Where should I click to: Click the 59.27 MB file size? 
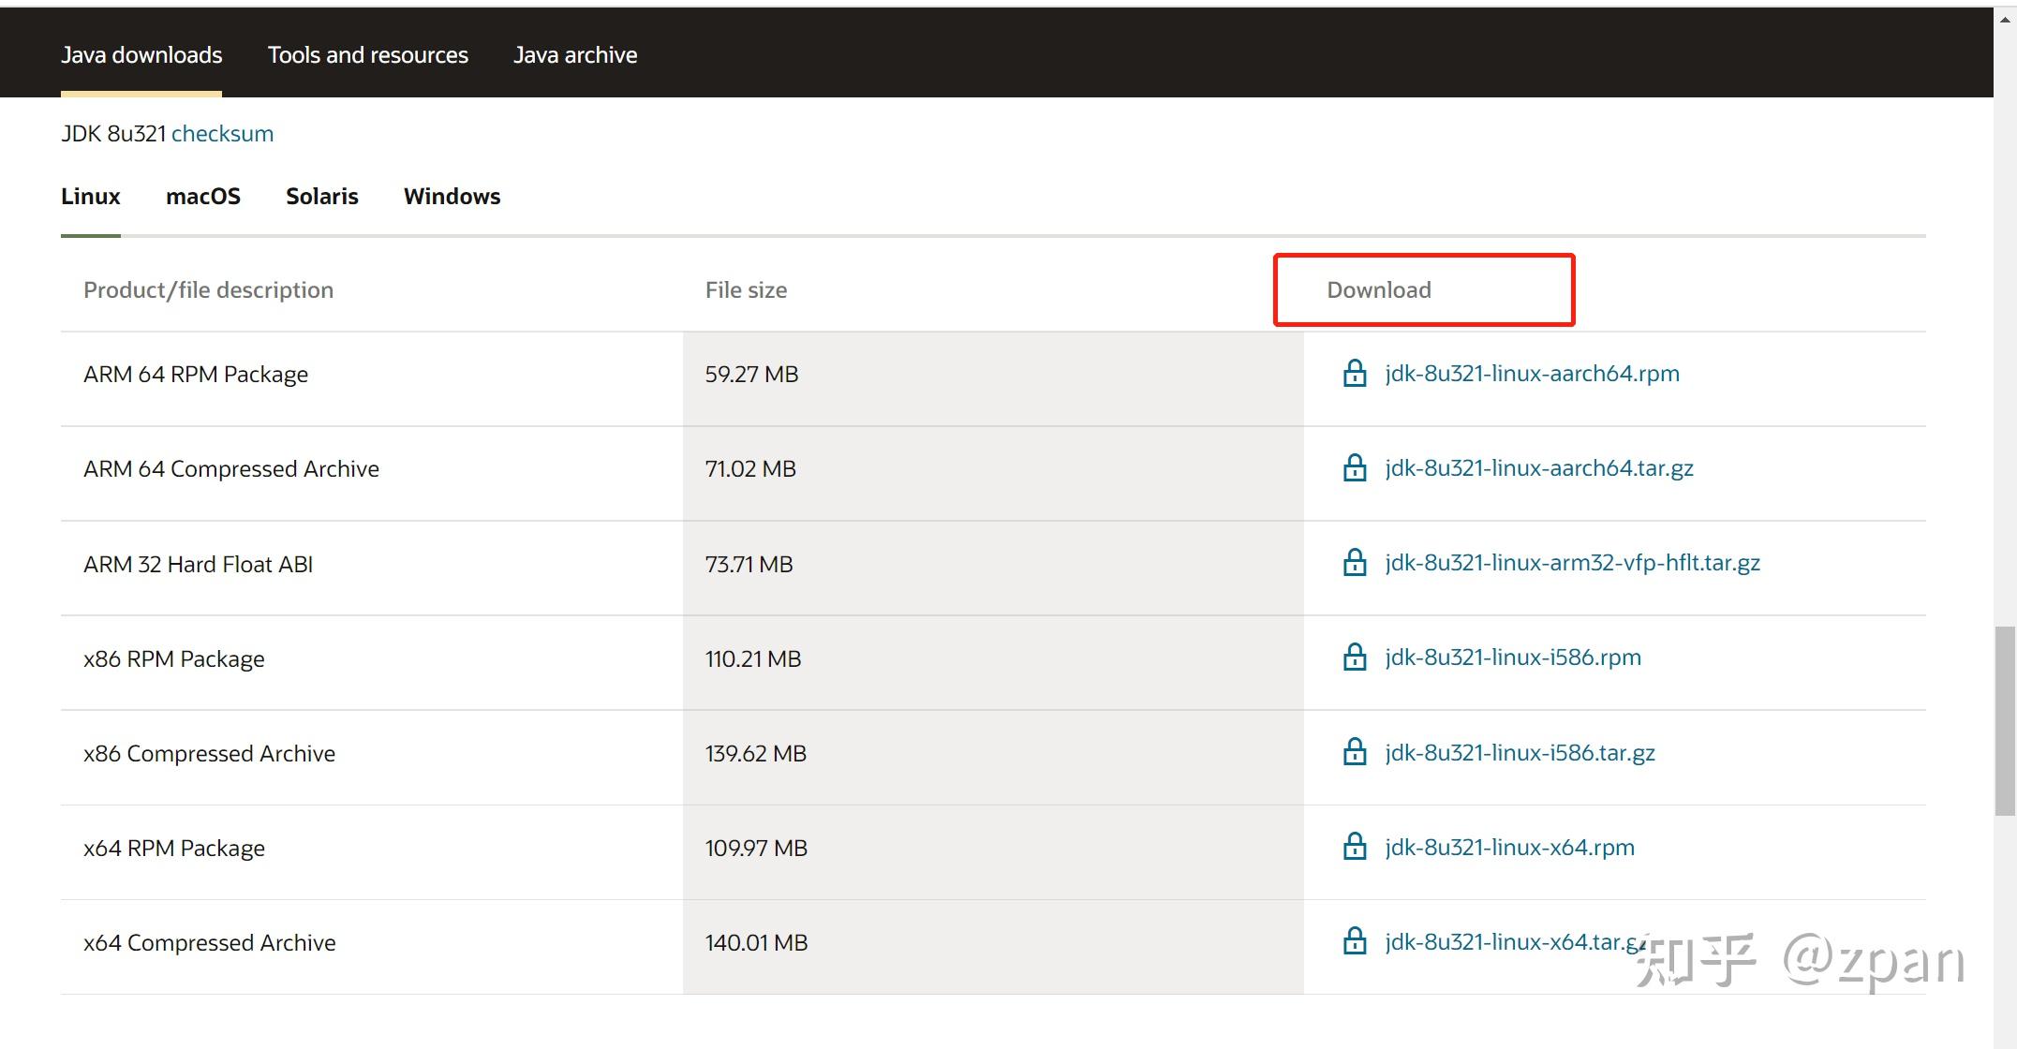point(751,375)
